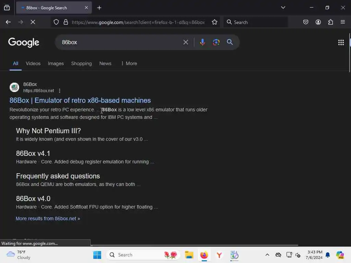Open the https://86box.net site URL
The width and height of the screenshot is (351, 263).
point(38,90)
